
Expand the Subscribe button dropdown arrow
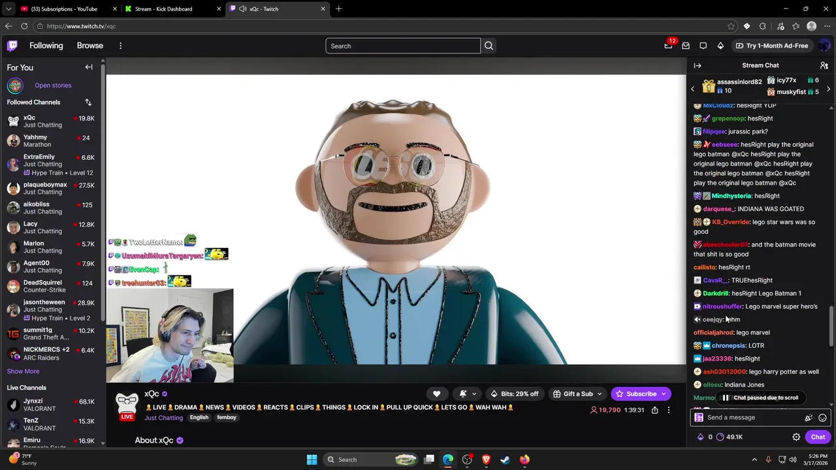pos(664,394)
